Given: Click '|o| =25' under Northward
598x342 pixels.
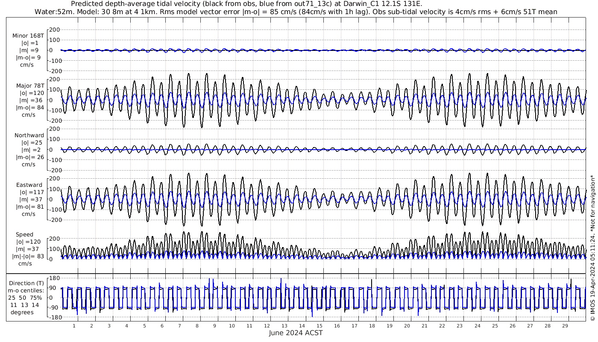Looking at the screenshot, I should (x=31, y=143).
